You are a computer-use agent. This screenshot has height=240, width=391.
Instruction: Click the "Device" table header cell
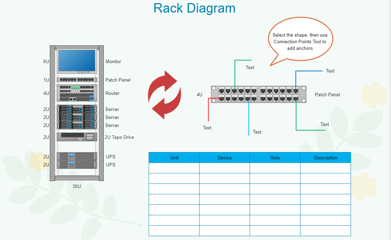[x=225, y=158]
